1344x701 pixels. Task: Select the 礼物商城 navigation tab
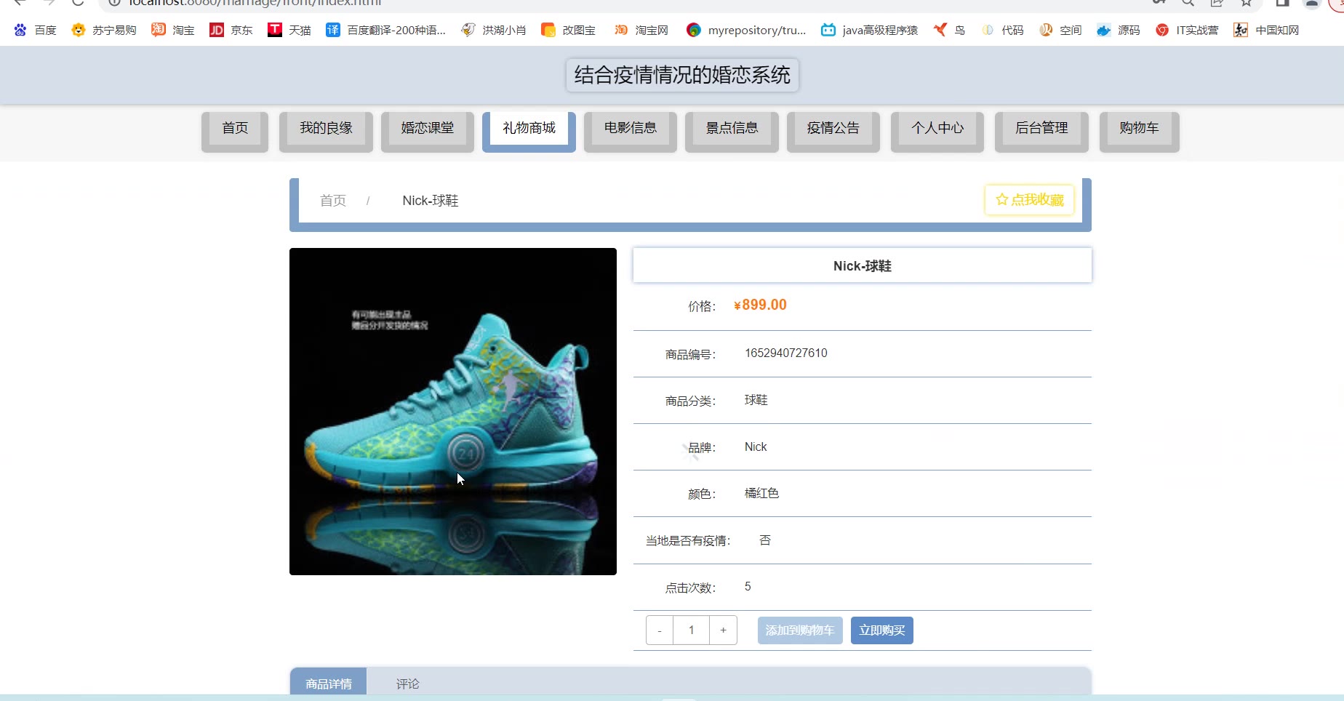pyautogui.click(x=529, y=131)
